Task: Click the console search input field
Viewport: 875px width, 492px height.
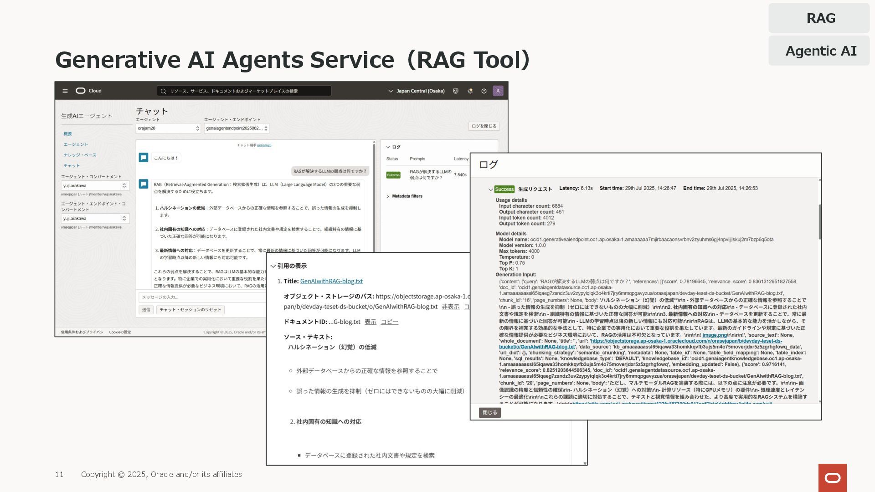Action: tap(244, 91)
